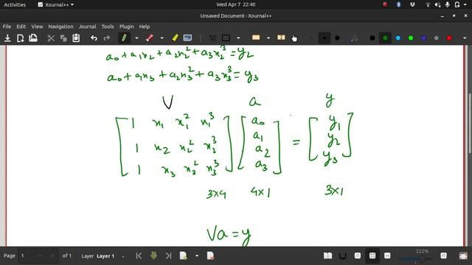This screenshot has width=472, height=265.
Task: Pick the light blue color swatch
Action: click(x=398, y=38)
